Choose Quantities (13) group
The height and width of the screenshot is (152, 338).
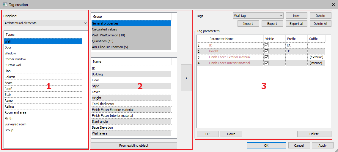click(x=131, y=41)
